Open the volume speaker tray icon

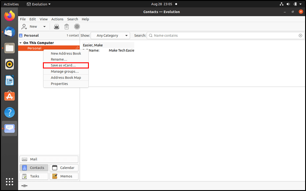[288, 4]
